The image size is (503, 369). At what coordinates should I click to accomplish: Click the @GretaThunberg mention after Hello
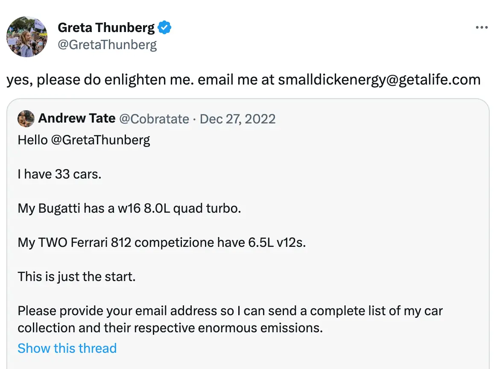pyautogui.click(x=100, y=140)
